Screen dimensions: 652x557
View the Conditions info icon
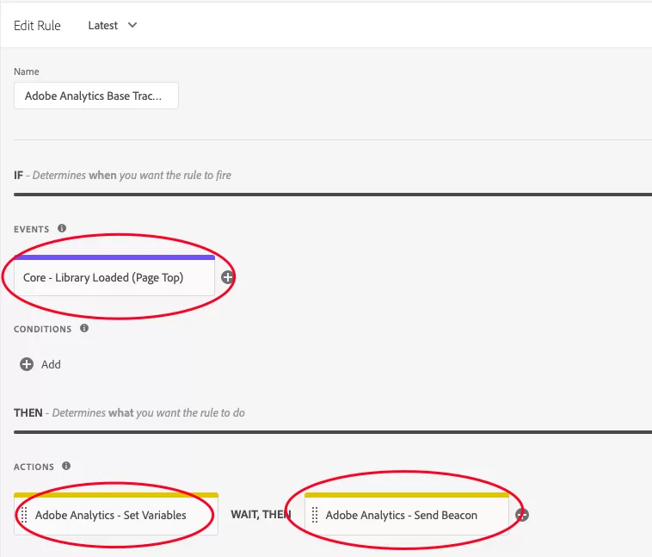coord(84,328)
